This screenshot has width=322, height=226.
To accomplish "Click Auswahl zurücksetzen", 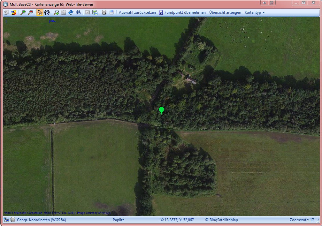I will point(137,12).
